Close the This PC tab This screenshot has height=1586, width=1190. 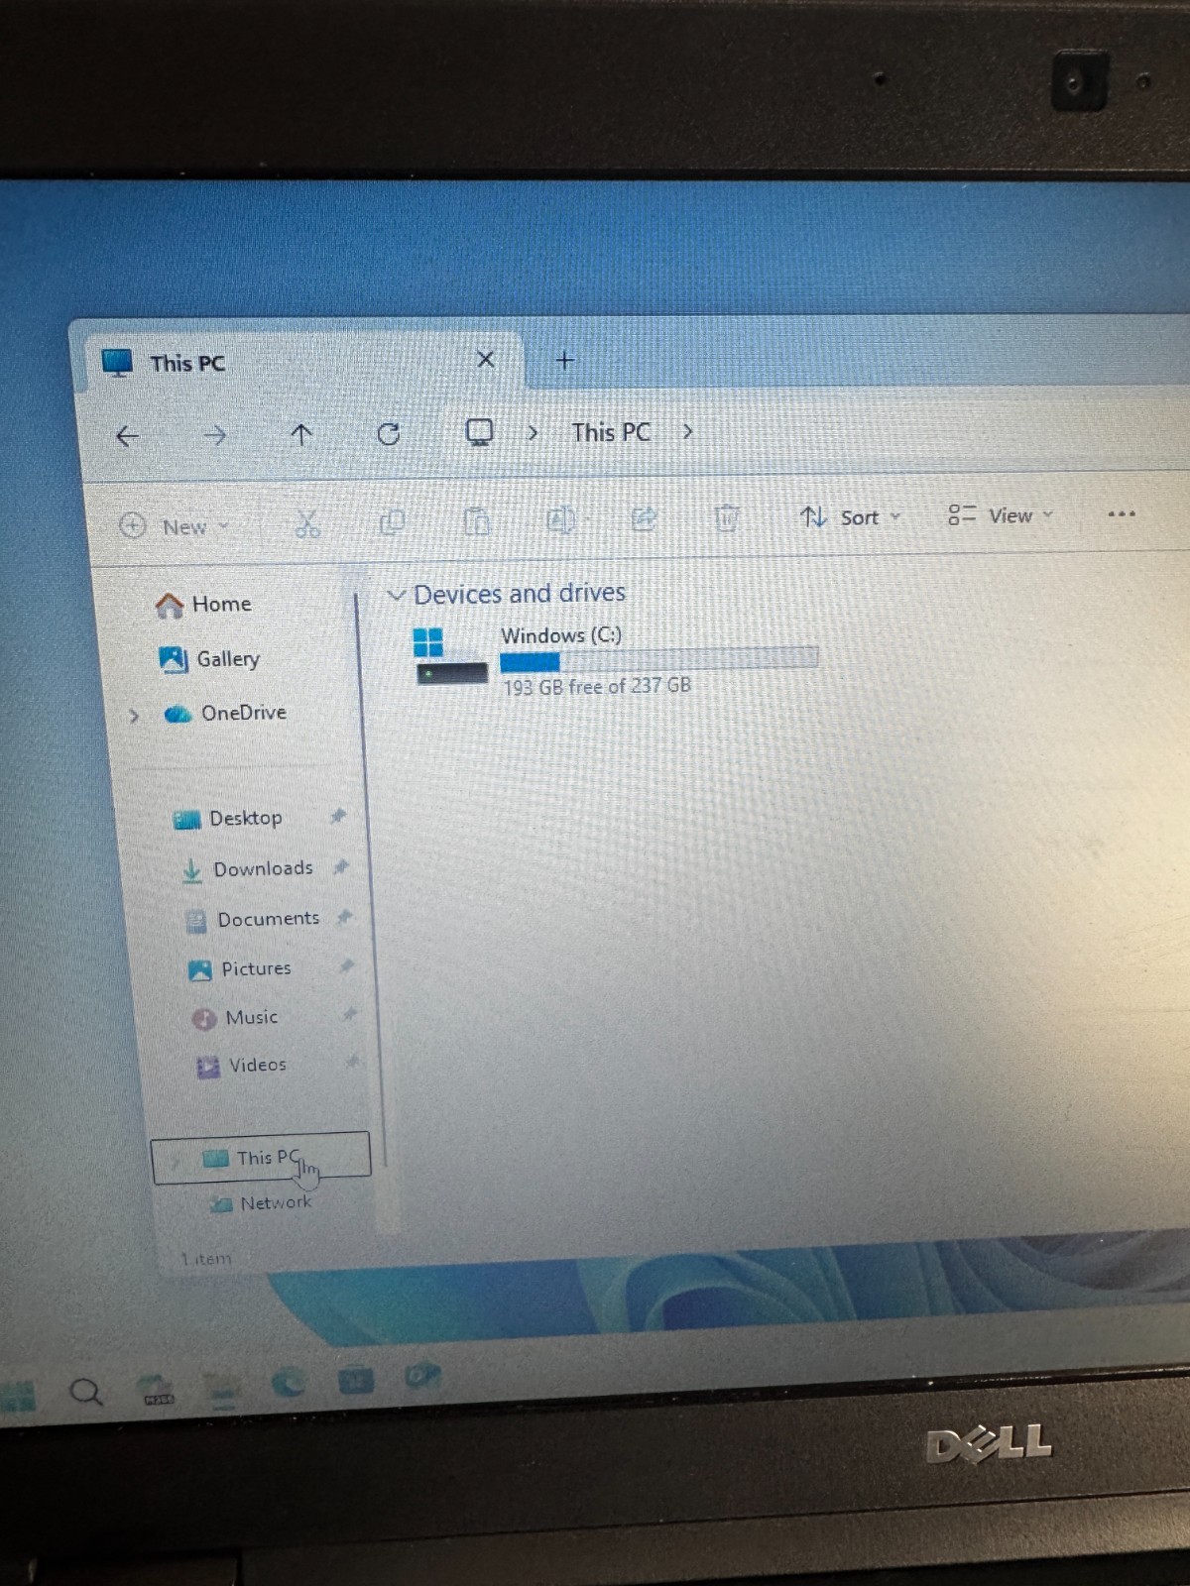(486, 359)
